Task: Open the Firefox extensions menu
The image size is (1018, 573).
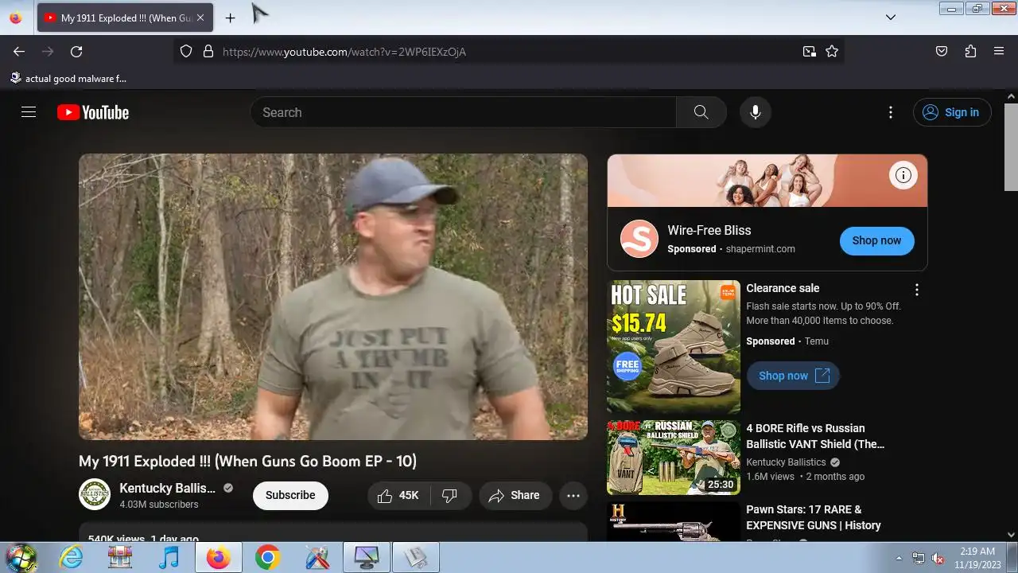Action: [970, 51]
